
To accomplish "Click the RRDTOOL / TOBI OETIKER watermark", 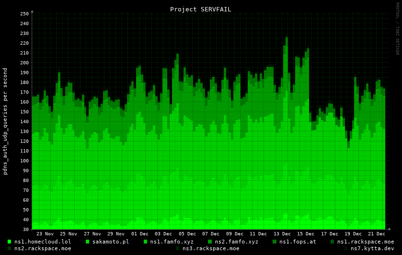I will click(x=397, y=29).
